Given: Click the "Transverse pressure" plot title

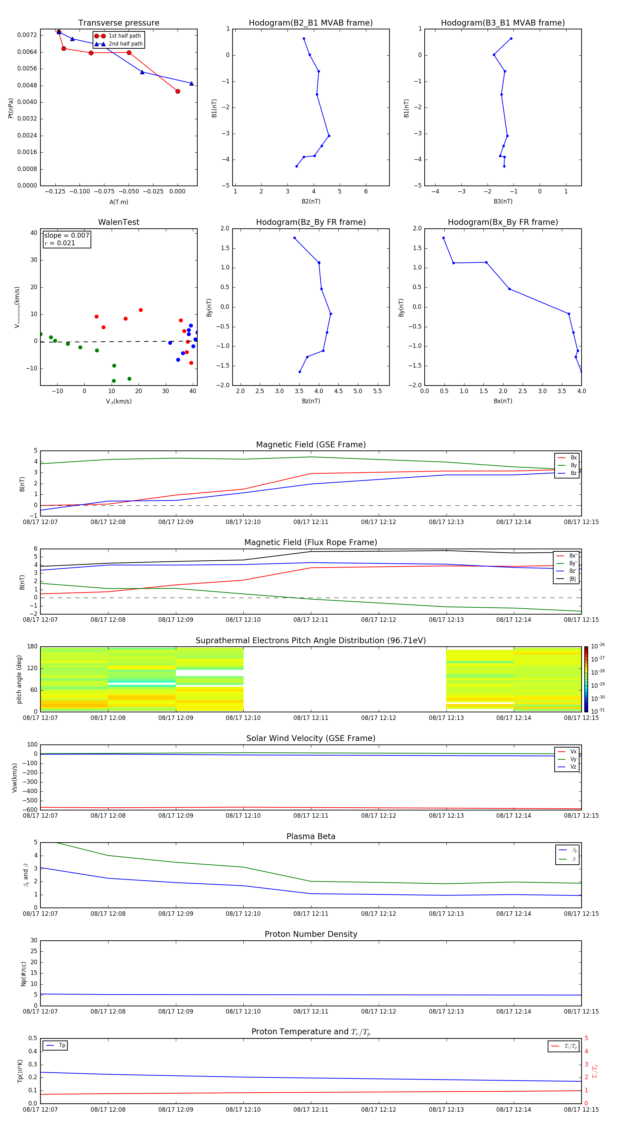Looking at the screenshot, I should click(119, 22).
